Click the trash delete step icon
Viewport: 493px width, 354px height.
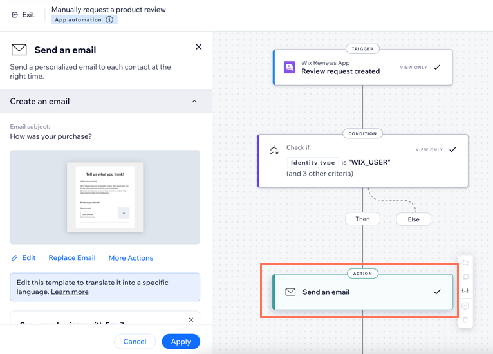[x=465, y=320]
